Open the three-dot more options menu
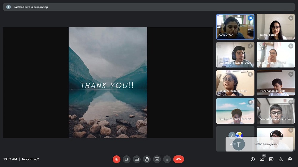Image resolution: width=298 pixels, height=167 pixels. 167,159
